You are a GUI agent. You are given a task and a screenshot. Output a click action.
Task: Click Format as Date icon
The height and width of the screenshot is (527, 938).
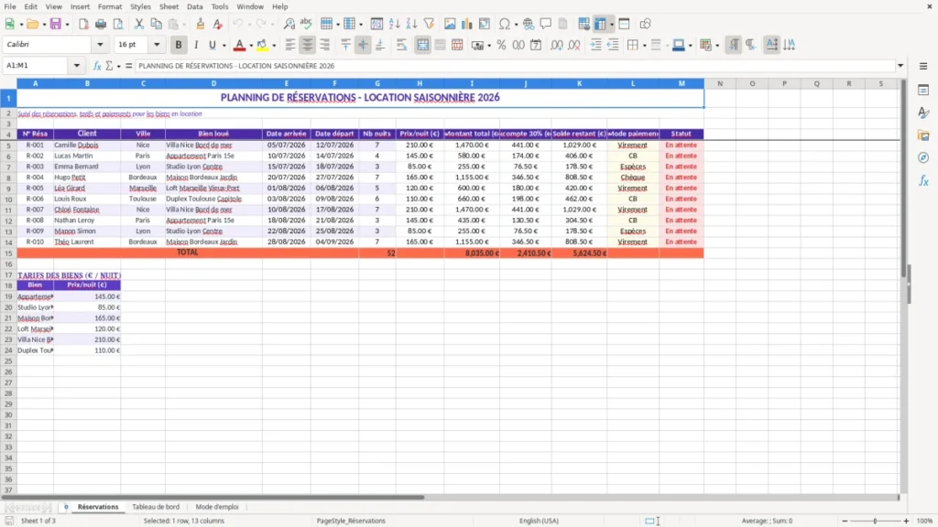tap(536, 45)
